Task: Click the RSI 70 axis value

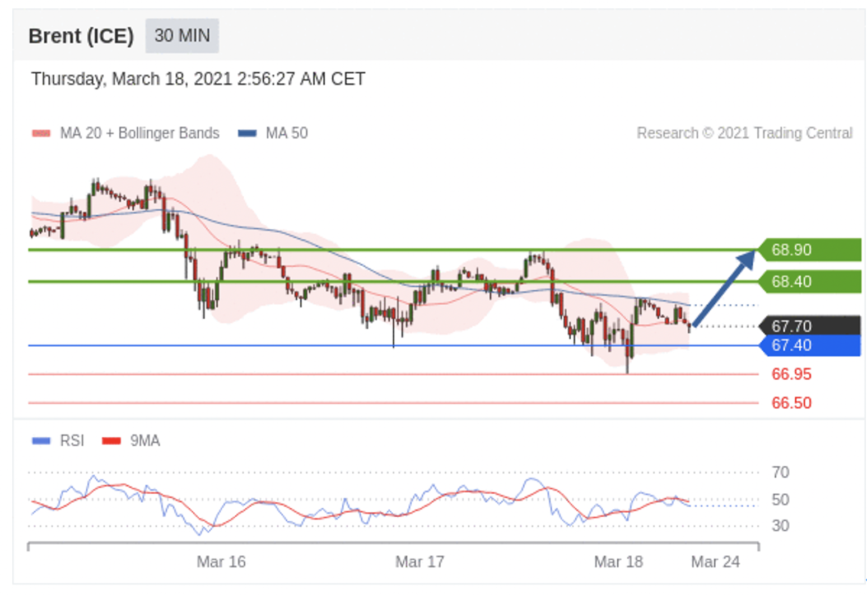Action: tap(780, 473)
